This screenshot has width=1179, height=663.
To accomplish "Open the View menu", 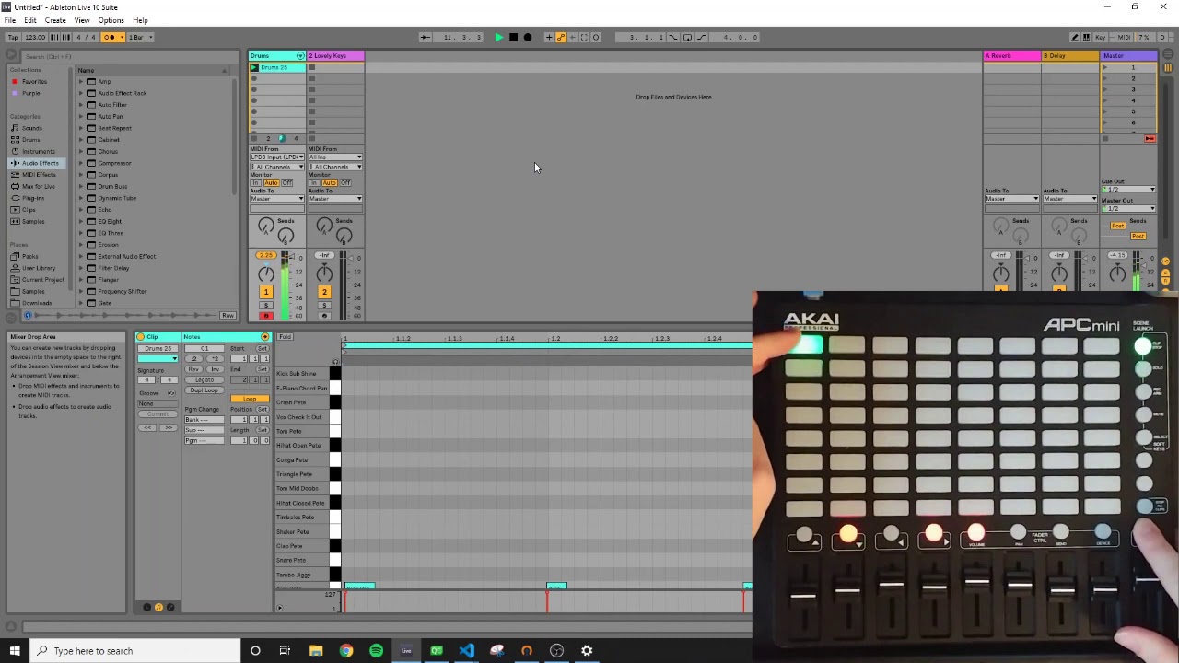I will tap(82, 20).
